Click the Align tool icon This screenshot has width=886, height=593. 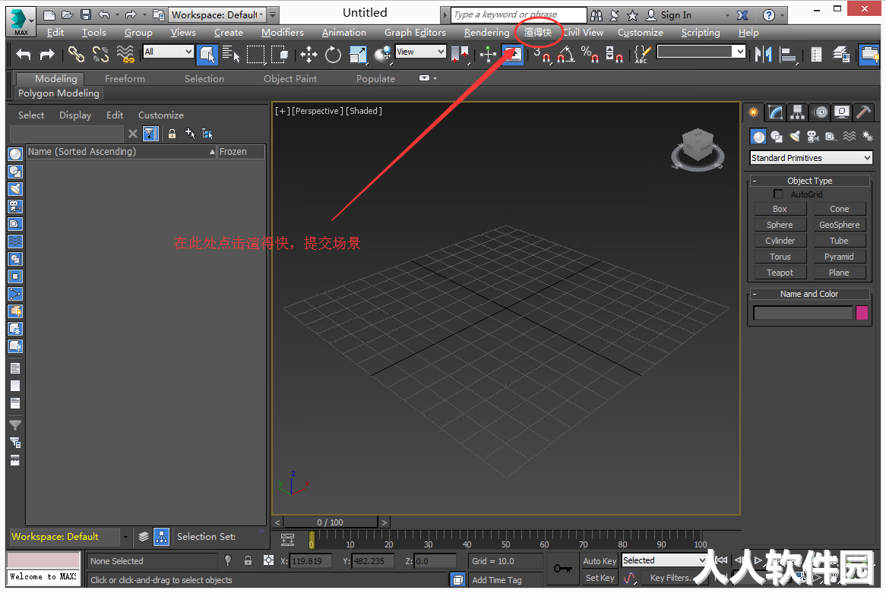pos(788,54)
